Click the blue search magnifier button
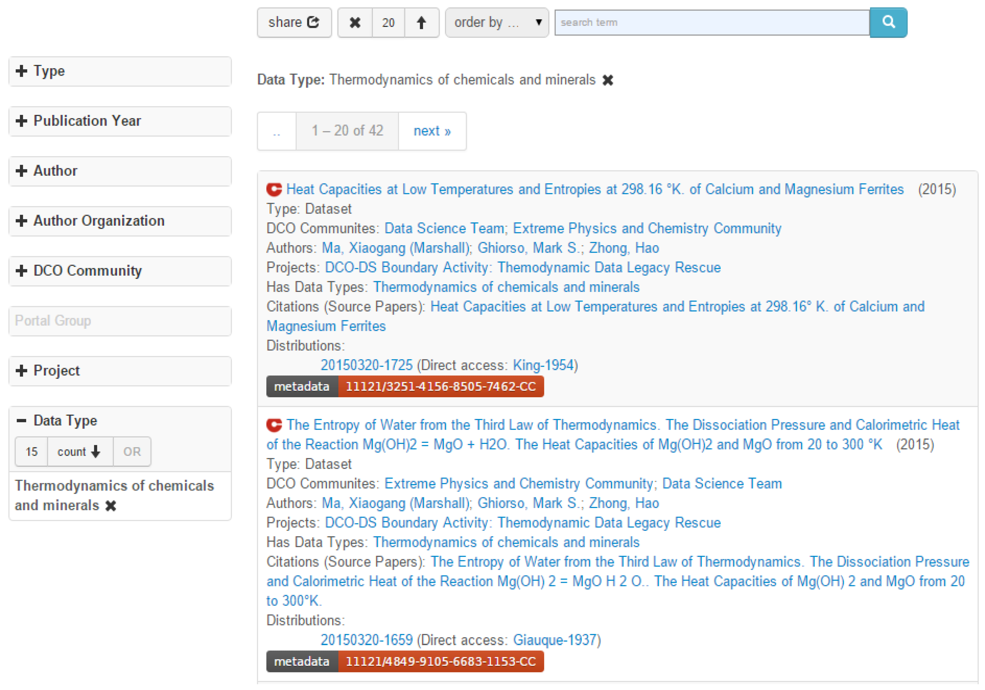The image size is (985, 690). (888, 22)
